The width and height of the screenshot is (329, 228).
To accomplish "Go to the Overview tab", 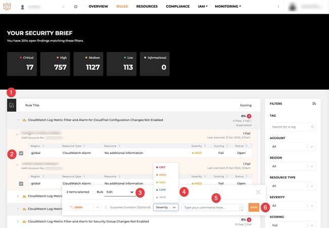I will [x=98, y=7].
